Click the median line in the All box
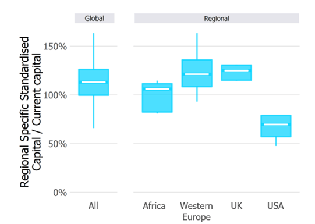The image size is (315, 224). click(94, 82)
